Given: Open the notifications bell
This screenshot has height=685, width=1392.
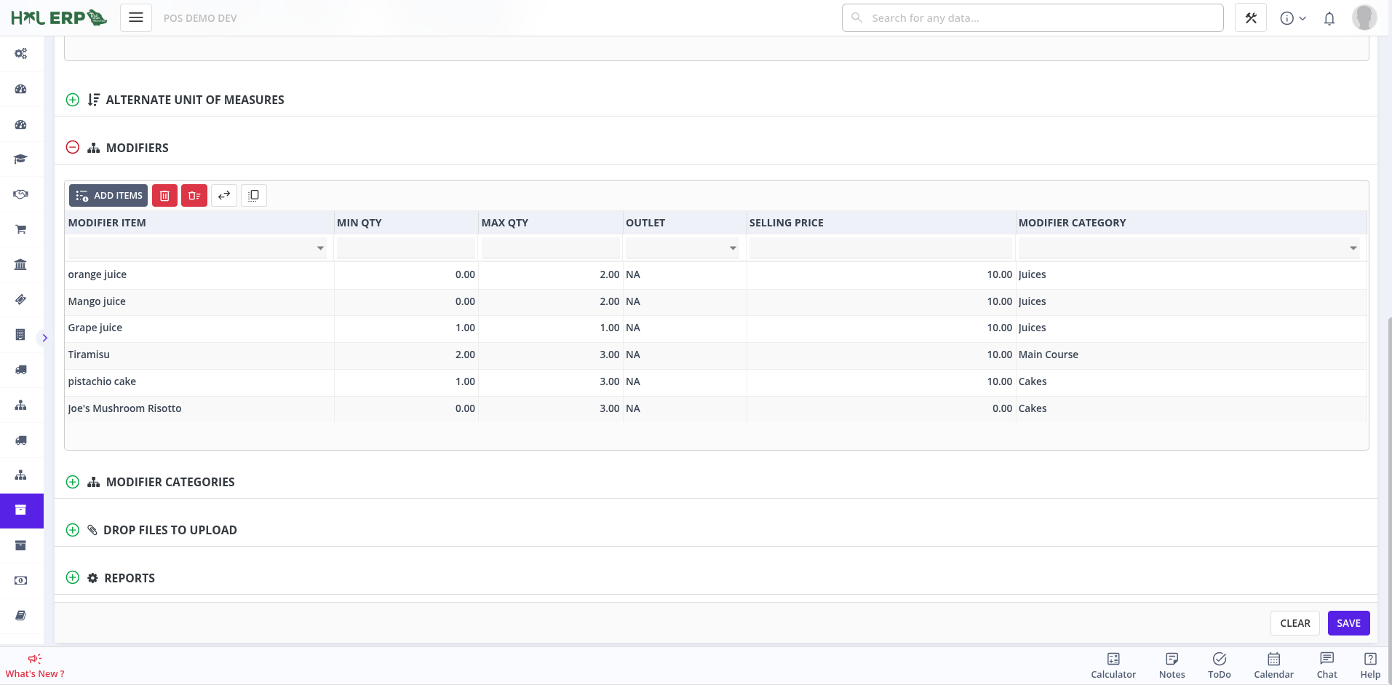Looking at the screenshot, I should coord(1329,18).
